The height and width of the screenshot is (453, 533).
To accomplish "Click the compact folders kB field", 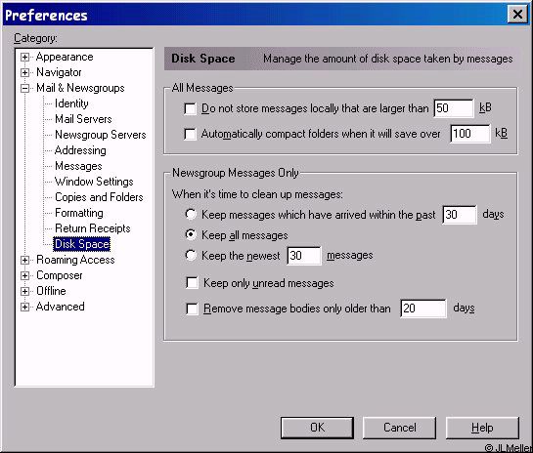I will 470,134.
